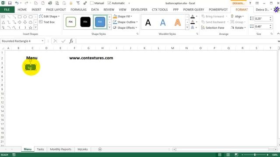Open the Rotate dropdown
The image size is (280, 157).
[238, 28]
